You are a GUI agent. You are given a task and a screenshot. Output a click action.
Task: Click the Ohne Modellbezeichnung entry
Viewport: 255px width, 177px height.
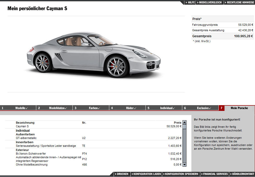pyautogui.click(x=32, y=165)
